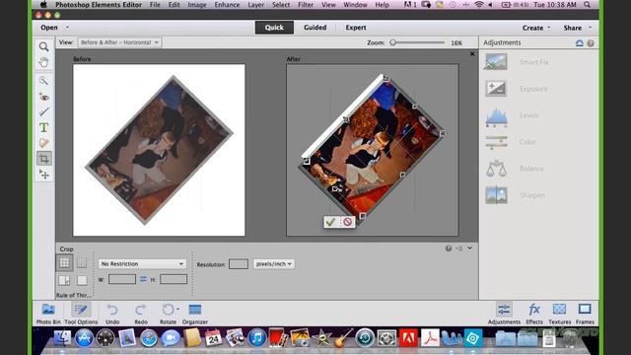The width and height of the screenshot is (631, 355).
Task: Open the Filter menu
Action: 306,5
